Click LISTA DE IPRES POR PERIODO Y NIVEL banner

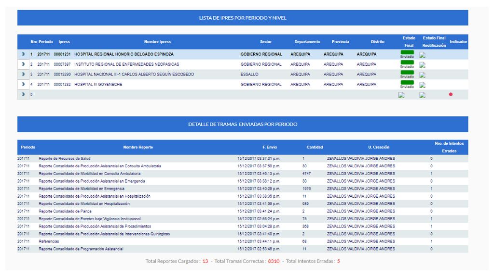[243, 18]
